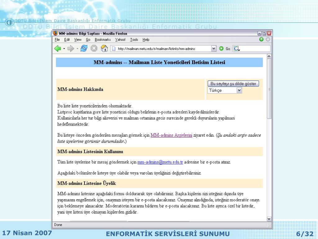Open the Bookmarks menu

[102, 40]
